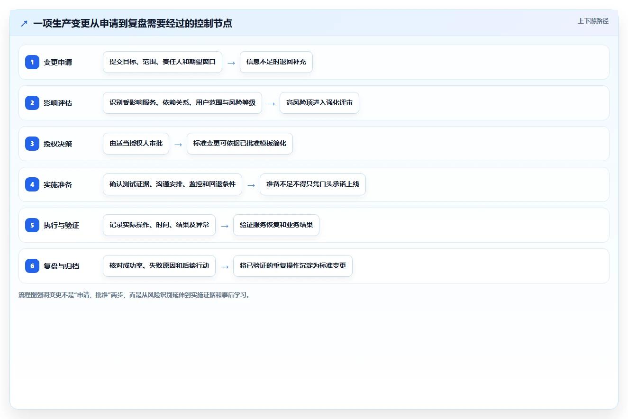The width and height of the screenshot is (628, 419).
Task: Click the box 将已验证的重复操作沉淀为标准变更
Action: coord(293,266)
